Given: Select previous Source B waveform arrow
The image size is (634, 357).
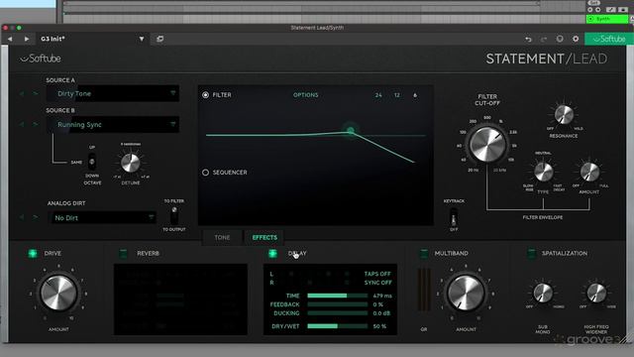Looking at the screenshot, I should (22, 124).
